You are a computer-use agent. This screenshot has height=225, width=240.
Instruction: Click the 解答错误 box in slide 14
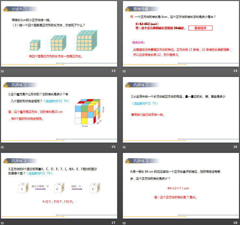(x=200, y=28)
